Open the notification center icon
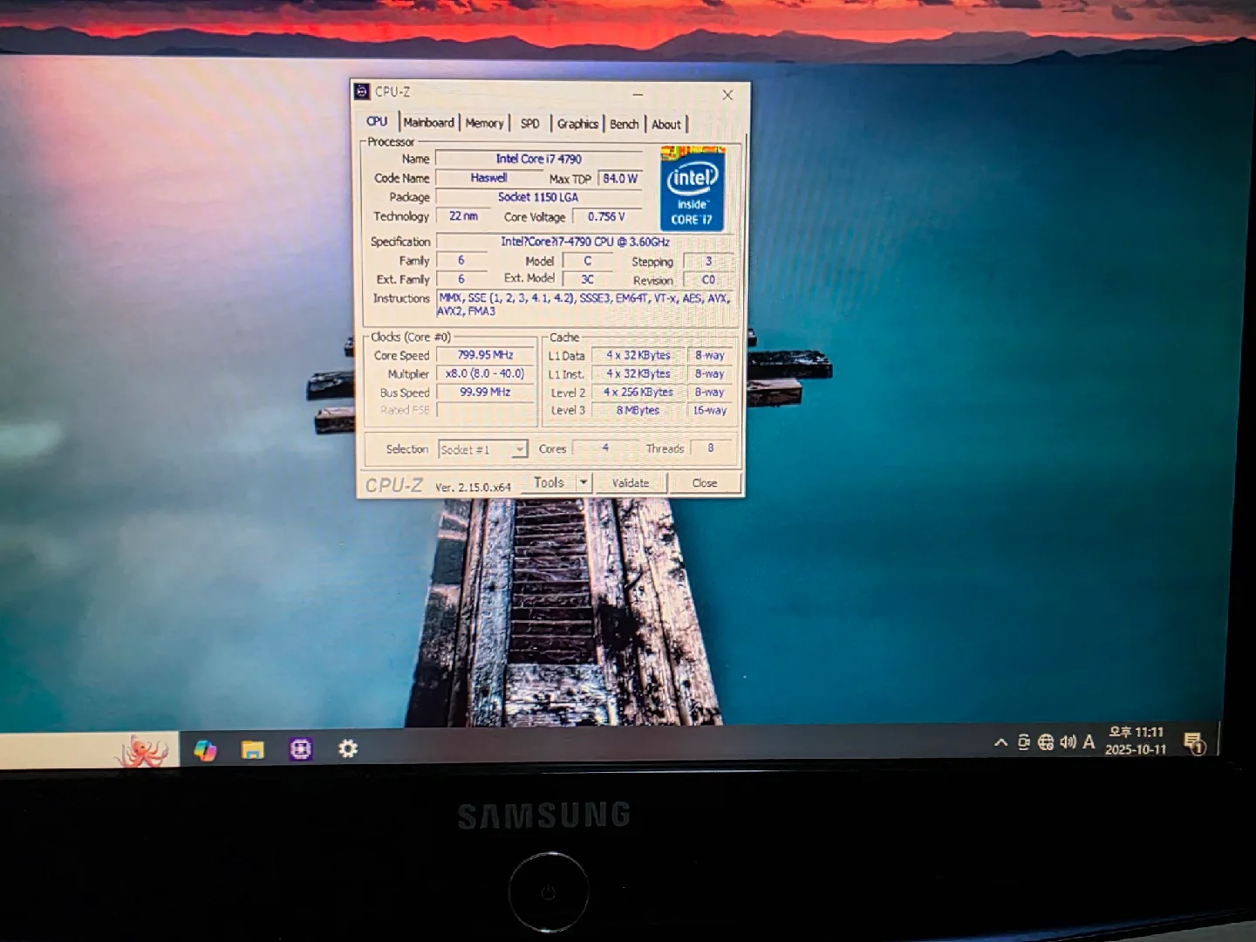Screen dimensions: 1256x942 click(x=1194, y=743)
